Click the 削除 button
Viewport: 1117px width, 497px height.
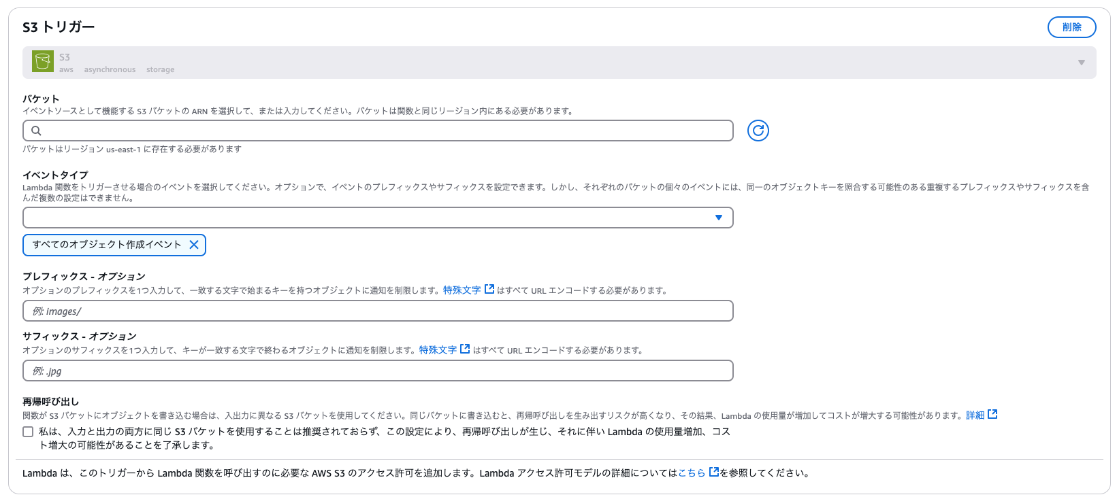coord(1071,27)
